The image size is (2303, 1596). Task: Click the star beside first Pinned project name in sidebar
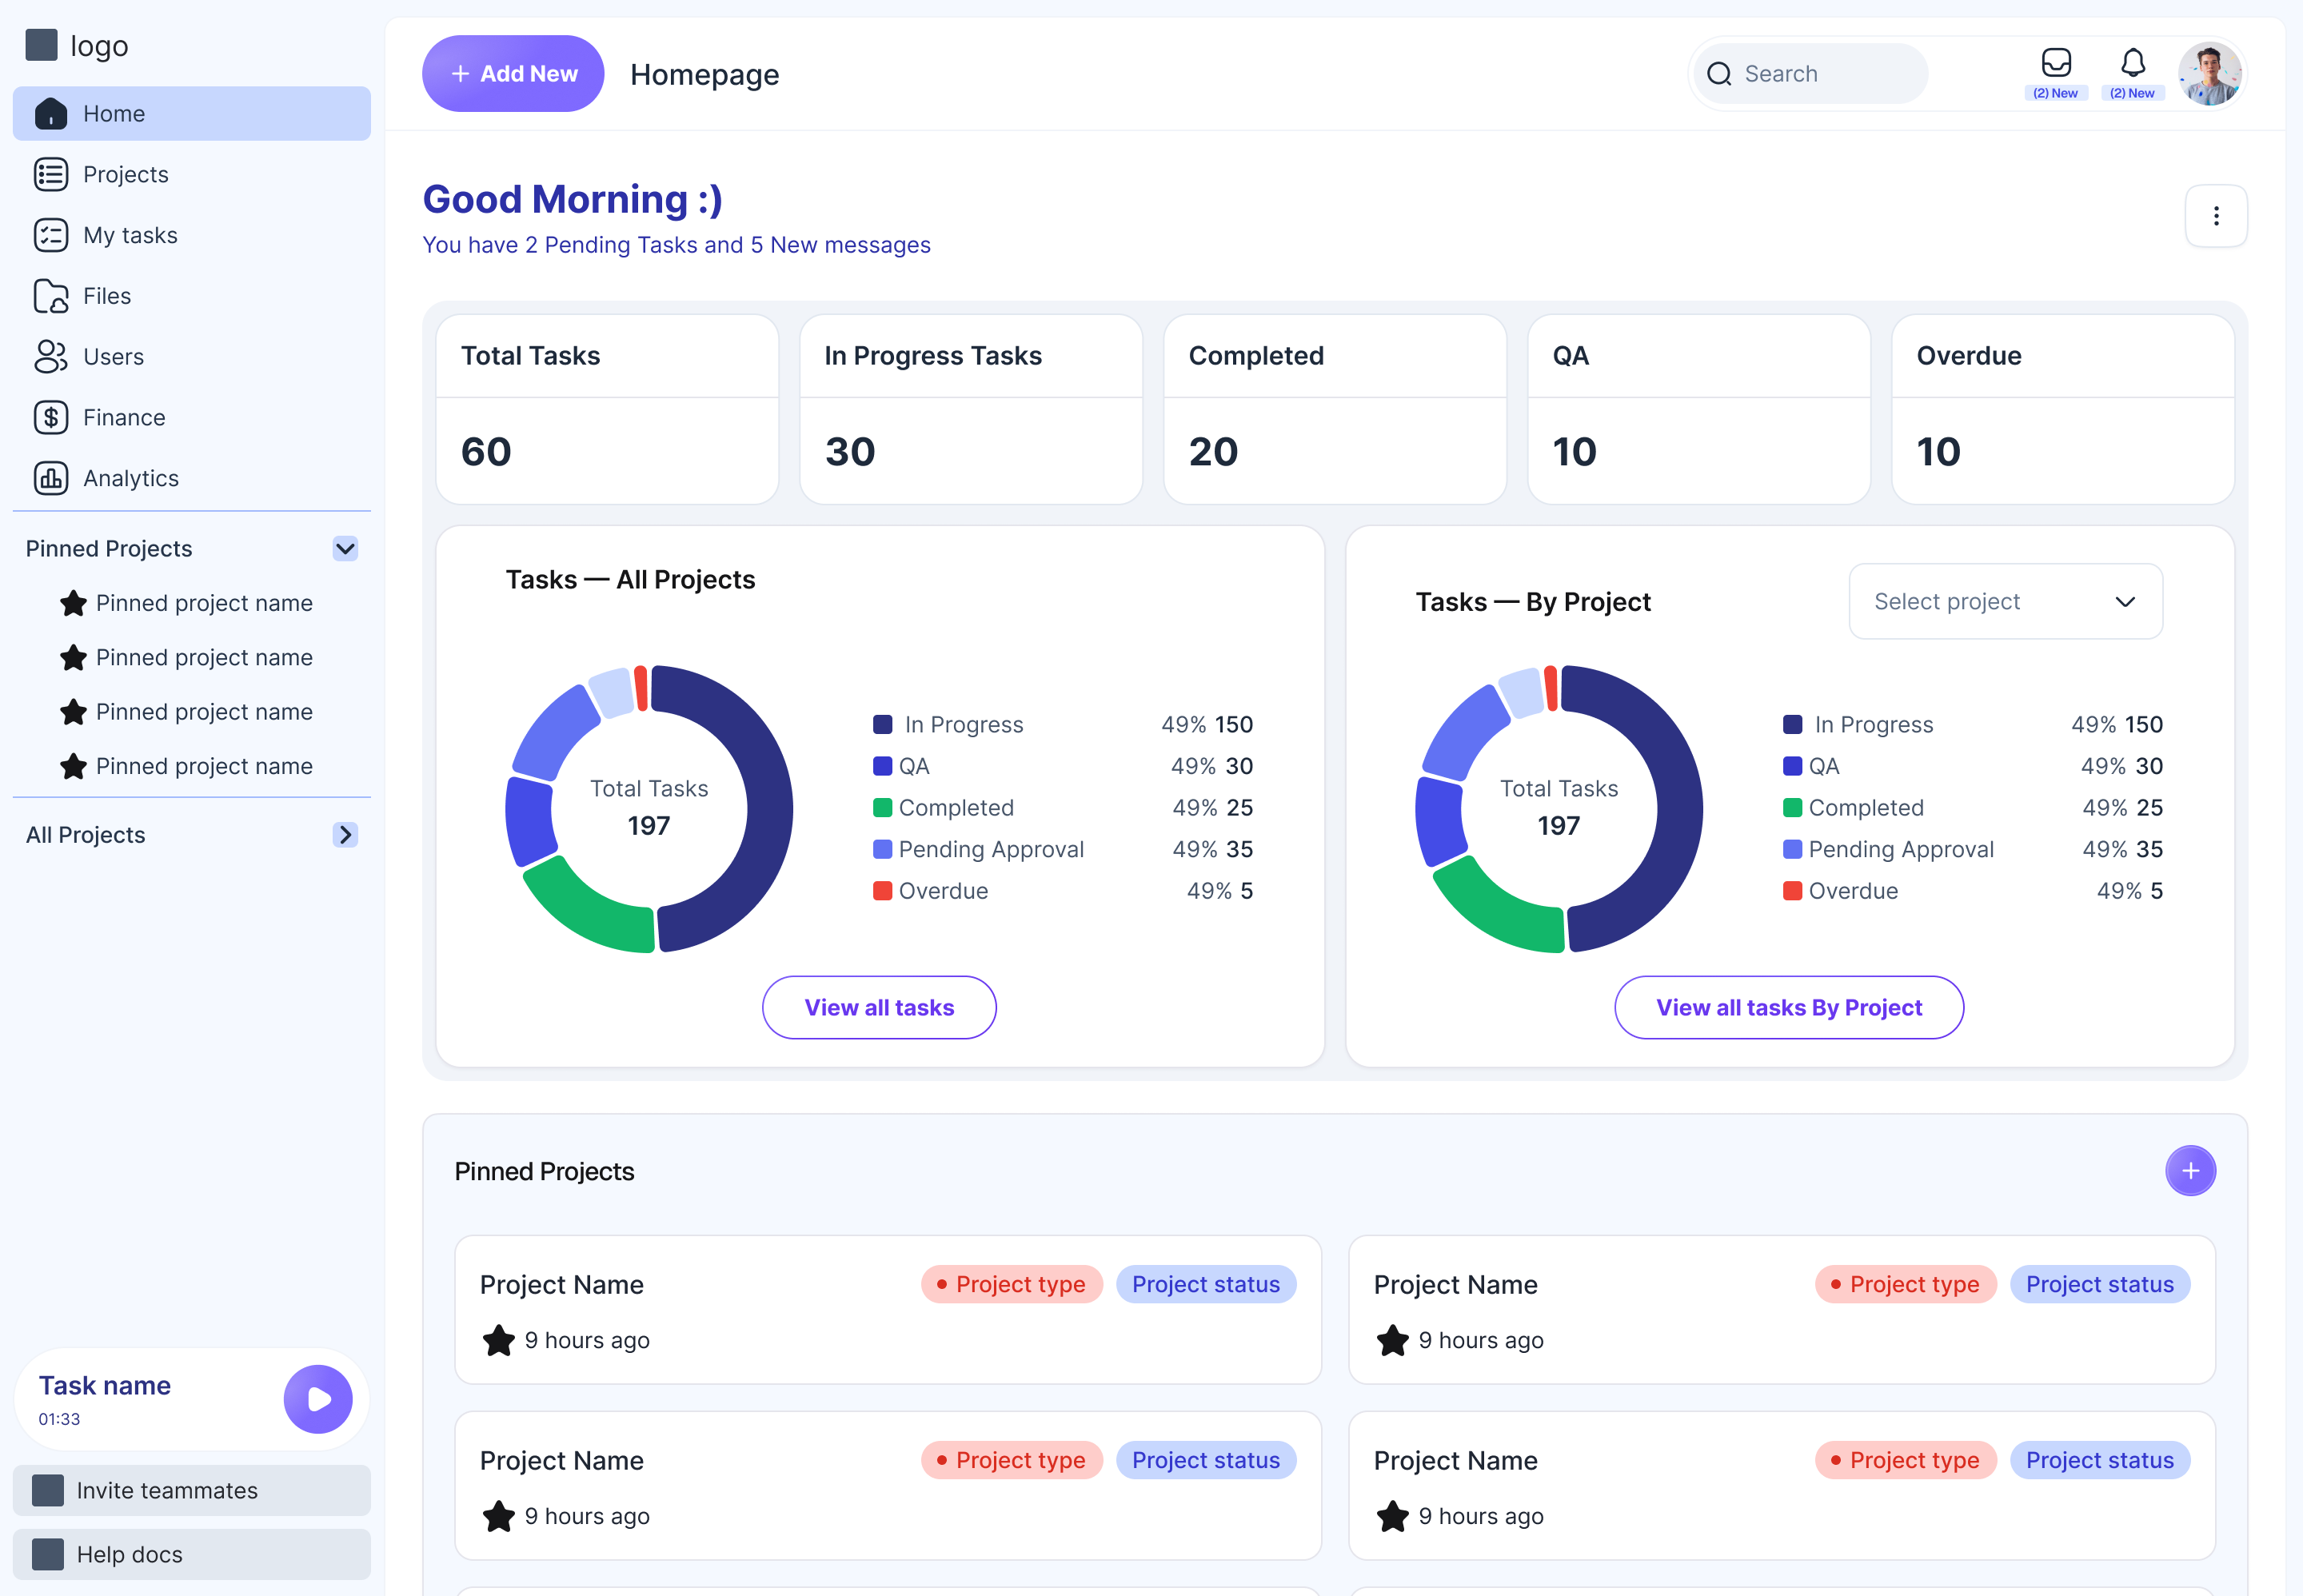tap(73, 603)
